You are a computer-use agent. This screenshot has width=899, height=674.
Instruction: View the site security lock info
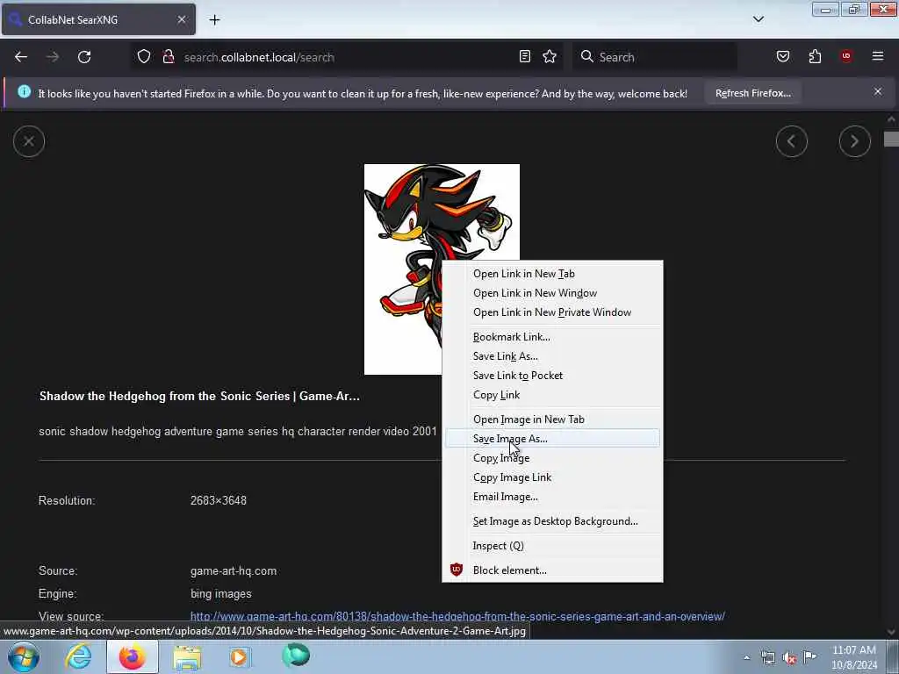tap(169, 57)
